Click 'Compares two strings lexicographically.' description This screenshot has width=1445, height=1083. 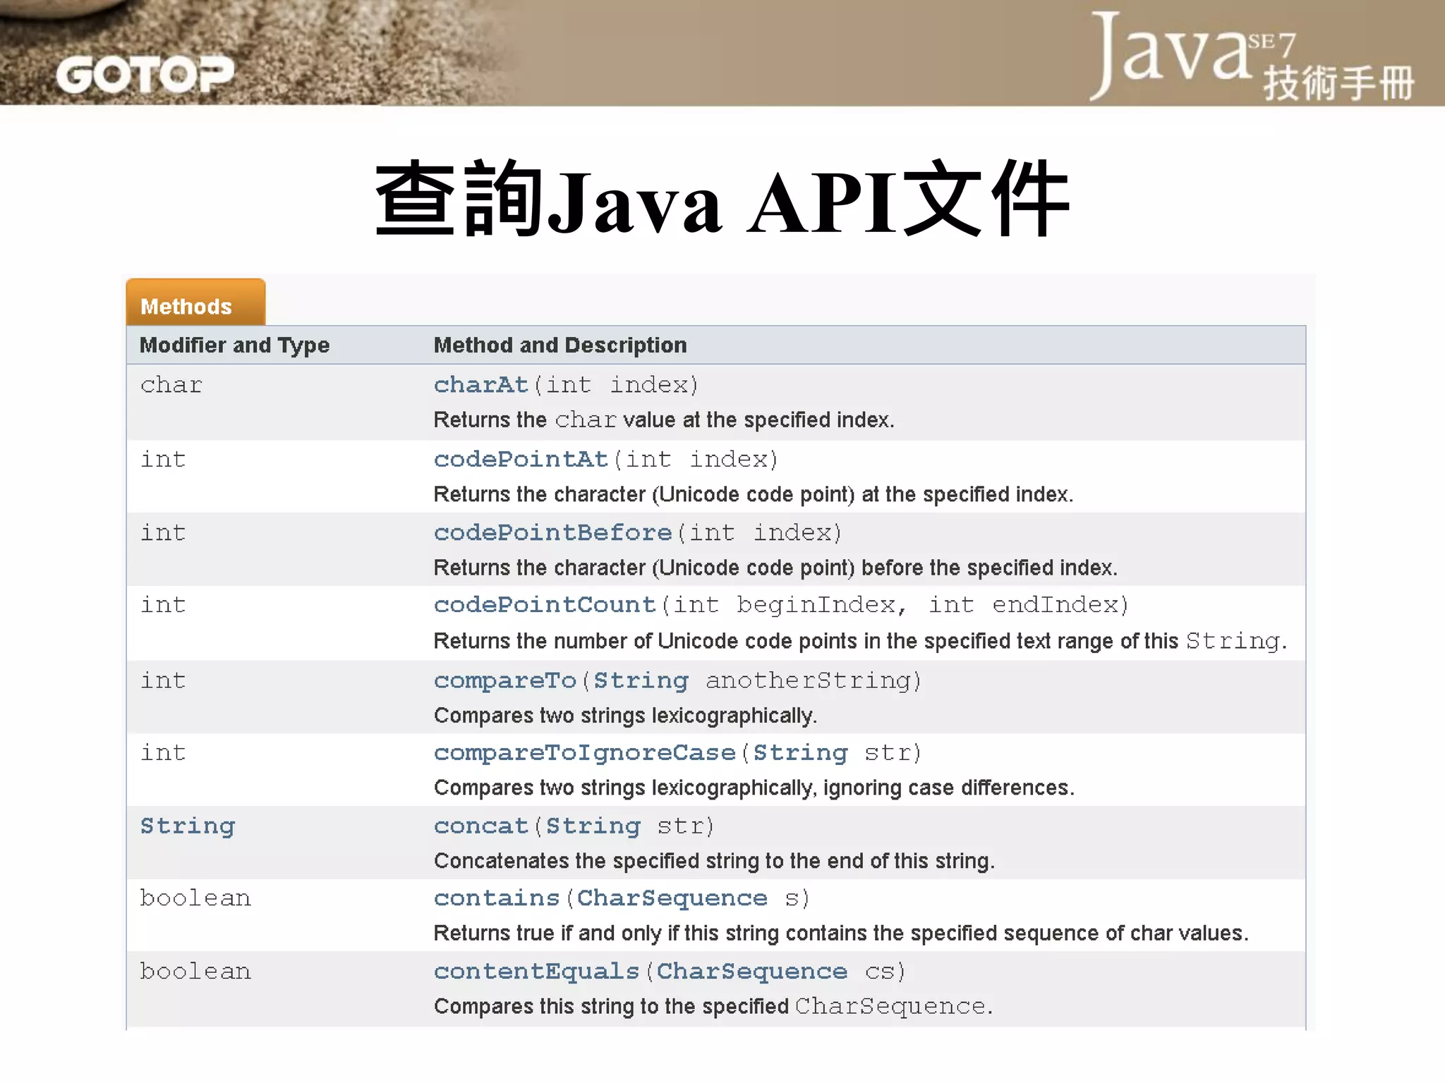tap(625, 716)
